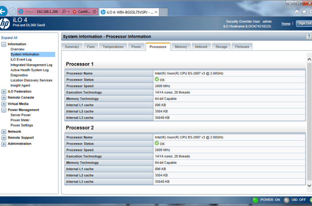312x206 pixels.
Task: Open the help question mark icon
Action: [x=309, y=37]
